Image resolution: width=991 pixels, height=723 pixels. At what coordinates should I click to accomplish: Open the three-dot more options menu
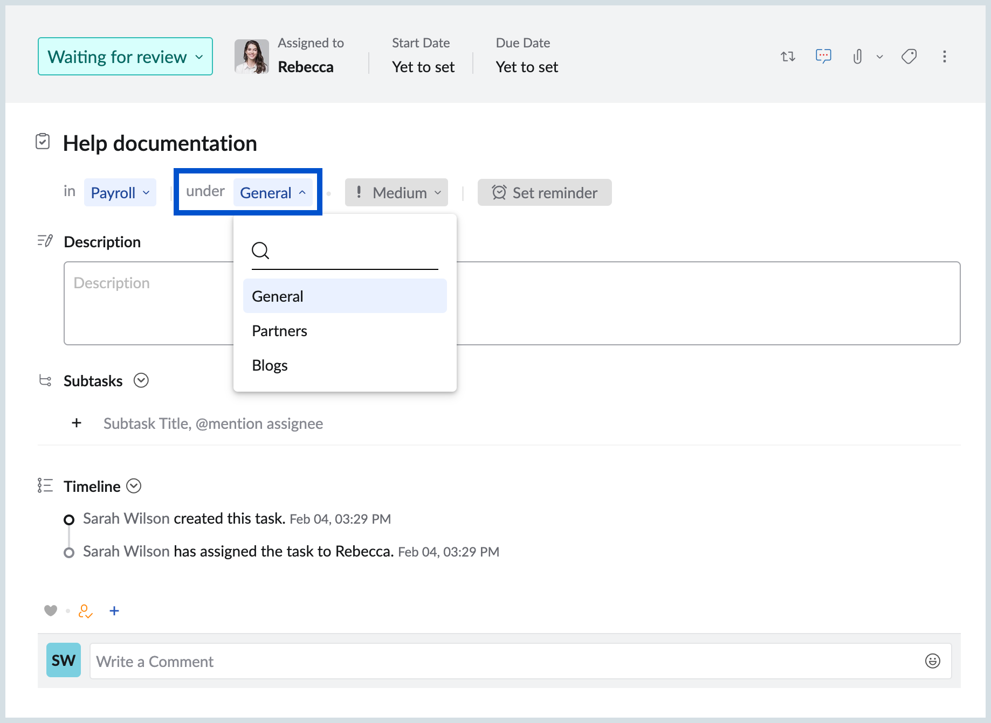944,57
